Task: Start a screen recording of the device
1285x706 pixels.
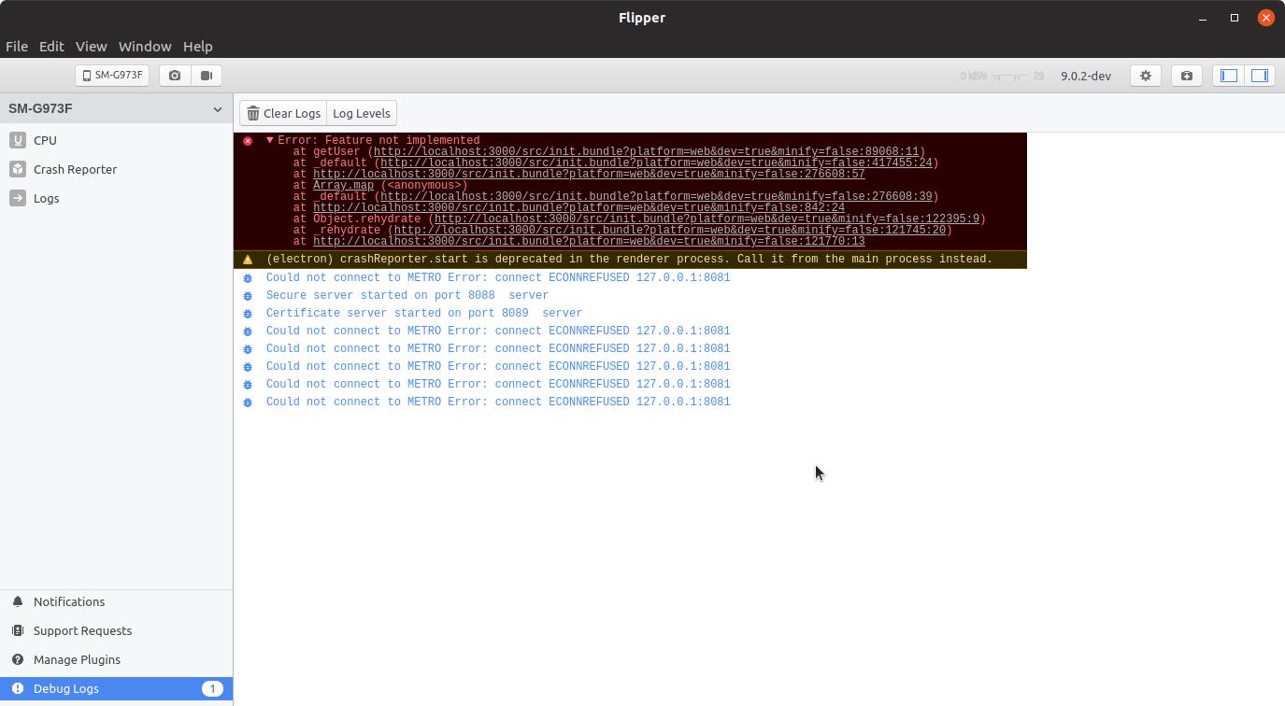Action: tap(207, 75)
